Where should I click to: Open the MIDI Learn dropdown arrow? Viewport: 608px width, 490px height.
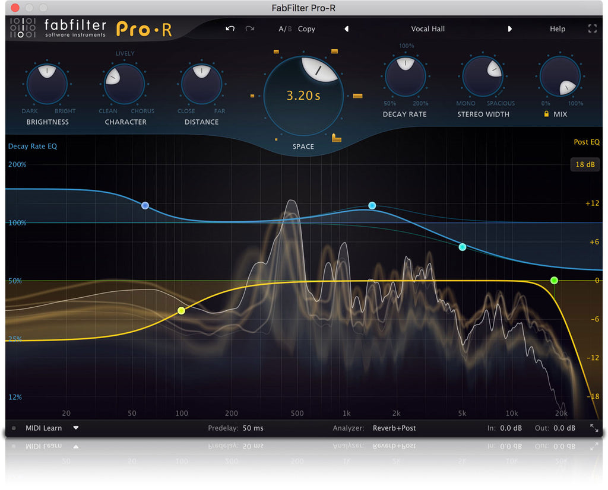pos(76,428)
